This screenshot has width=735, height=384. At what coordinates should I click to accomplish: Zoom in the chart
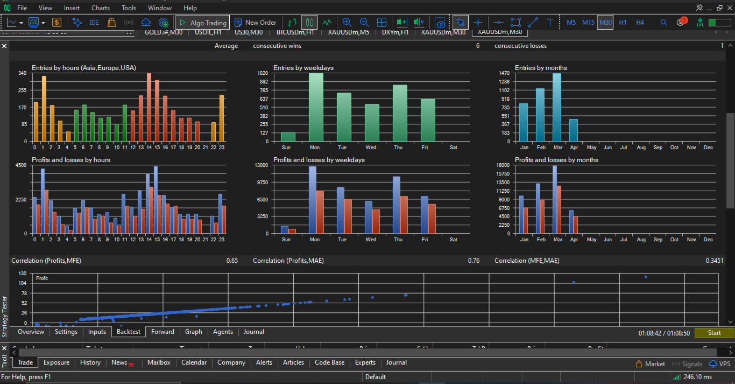coord(347,23)
